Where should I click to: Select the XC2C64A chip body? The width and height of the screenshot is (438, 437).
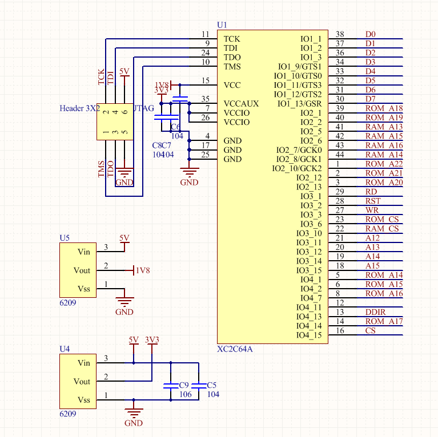tap(272, 186)
